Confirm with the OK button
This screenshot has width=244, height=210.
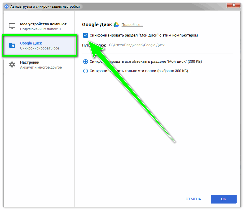223,199
